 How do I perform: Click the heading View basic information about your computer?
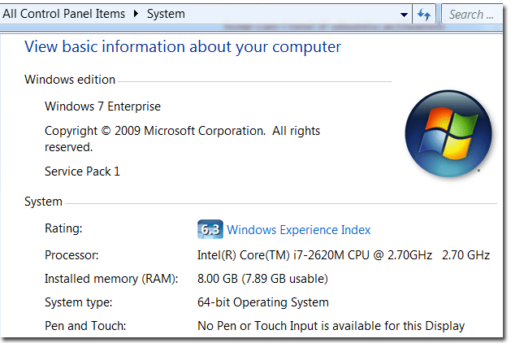click(x=183, y=46)
